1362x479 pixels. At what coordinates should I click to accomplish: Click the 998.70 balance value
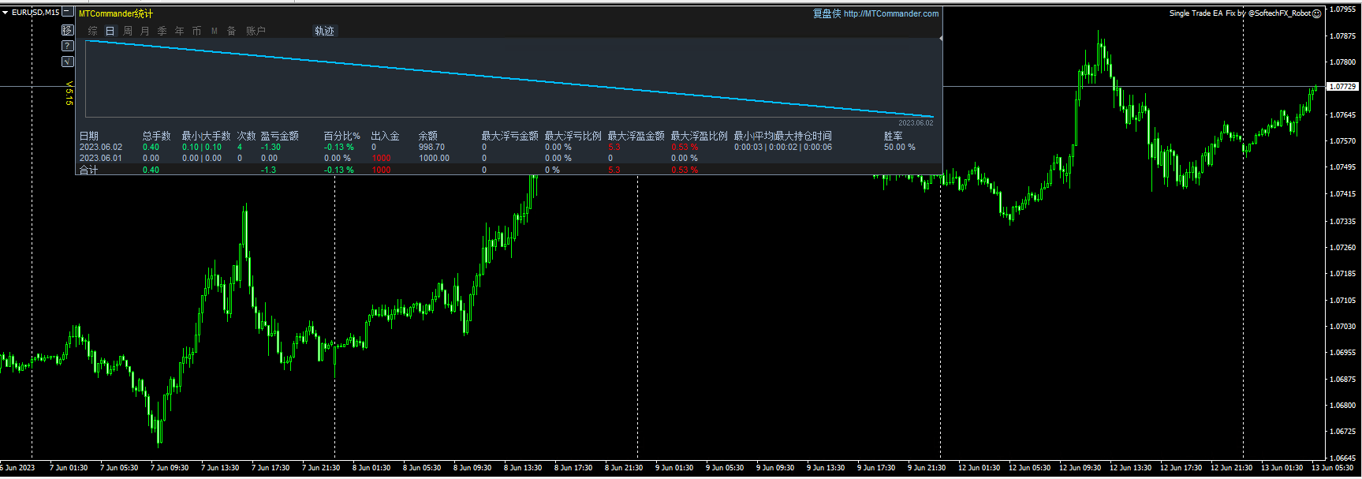tap(431, 147)
